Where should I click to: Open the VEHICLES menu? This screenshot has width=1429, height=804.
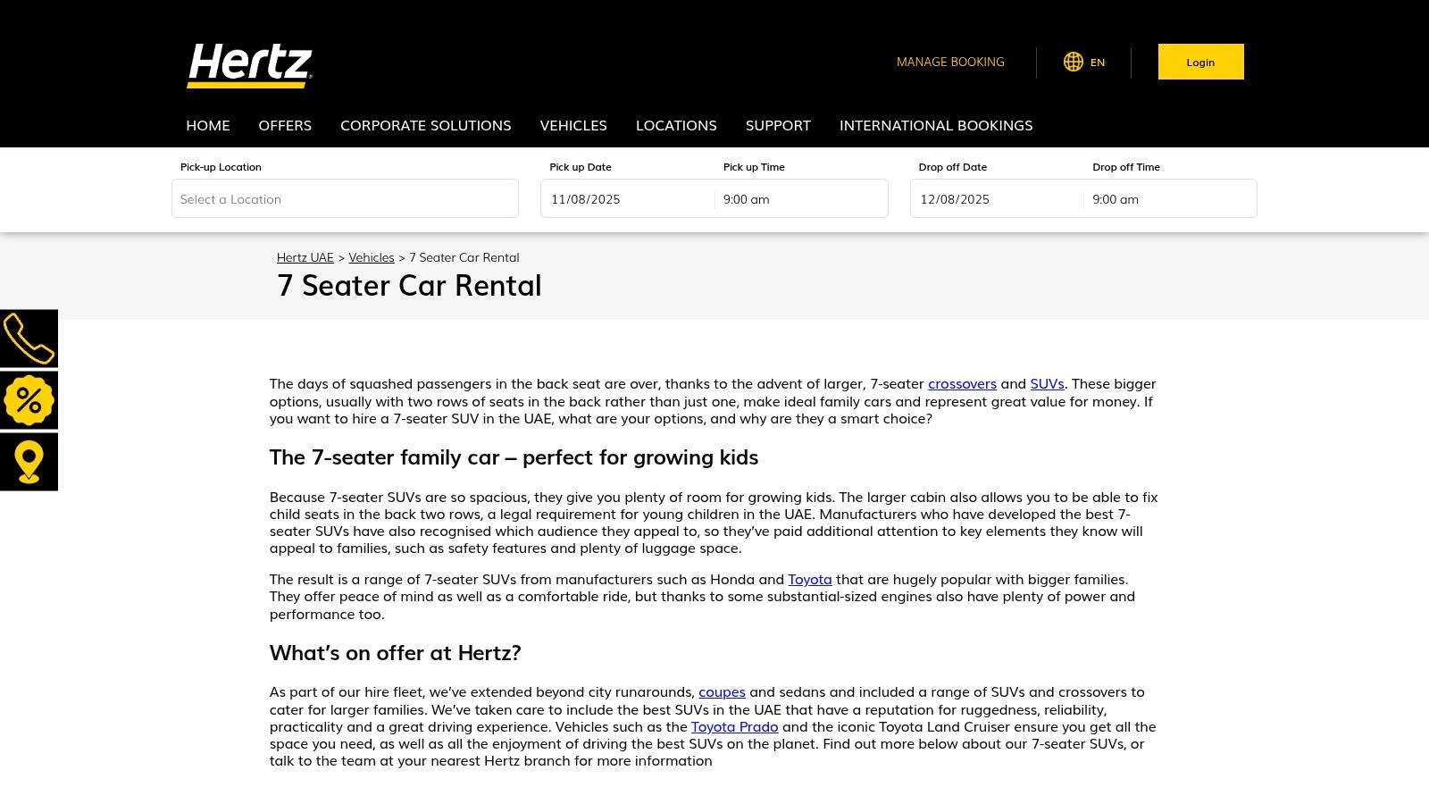(x=573, y=125)
